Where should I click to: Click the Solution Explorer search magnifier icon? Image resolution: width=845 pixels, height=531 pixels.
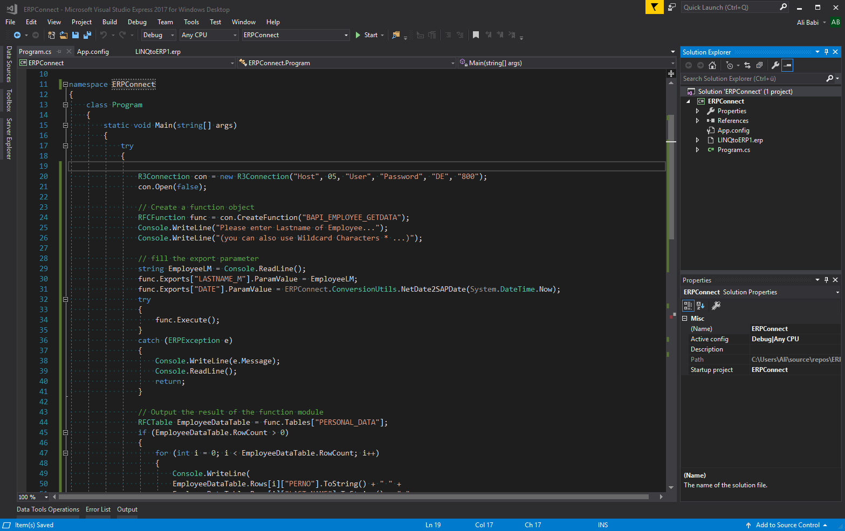pyautogui.click(x=830, y=79)
